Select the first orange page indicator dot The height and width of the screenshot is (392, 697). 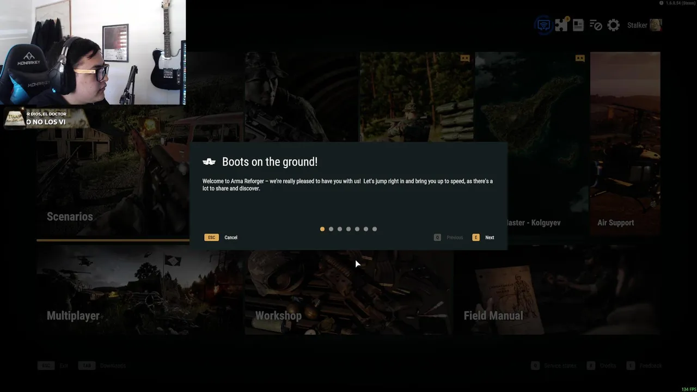(x=322, y=229)
